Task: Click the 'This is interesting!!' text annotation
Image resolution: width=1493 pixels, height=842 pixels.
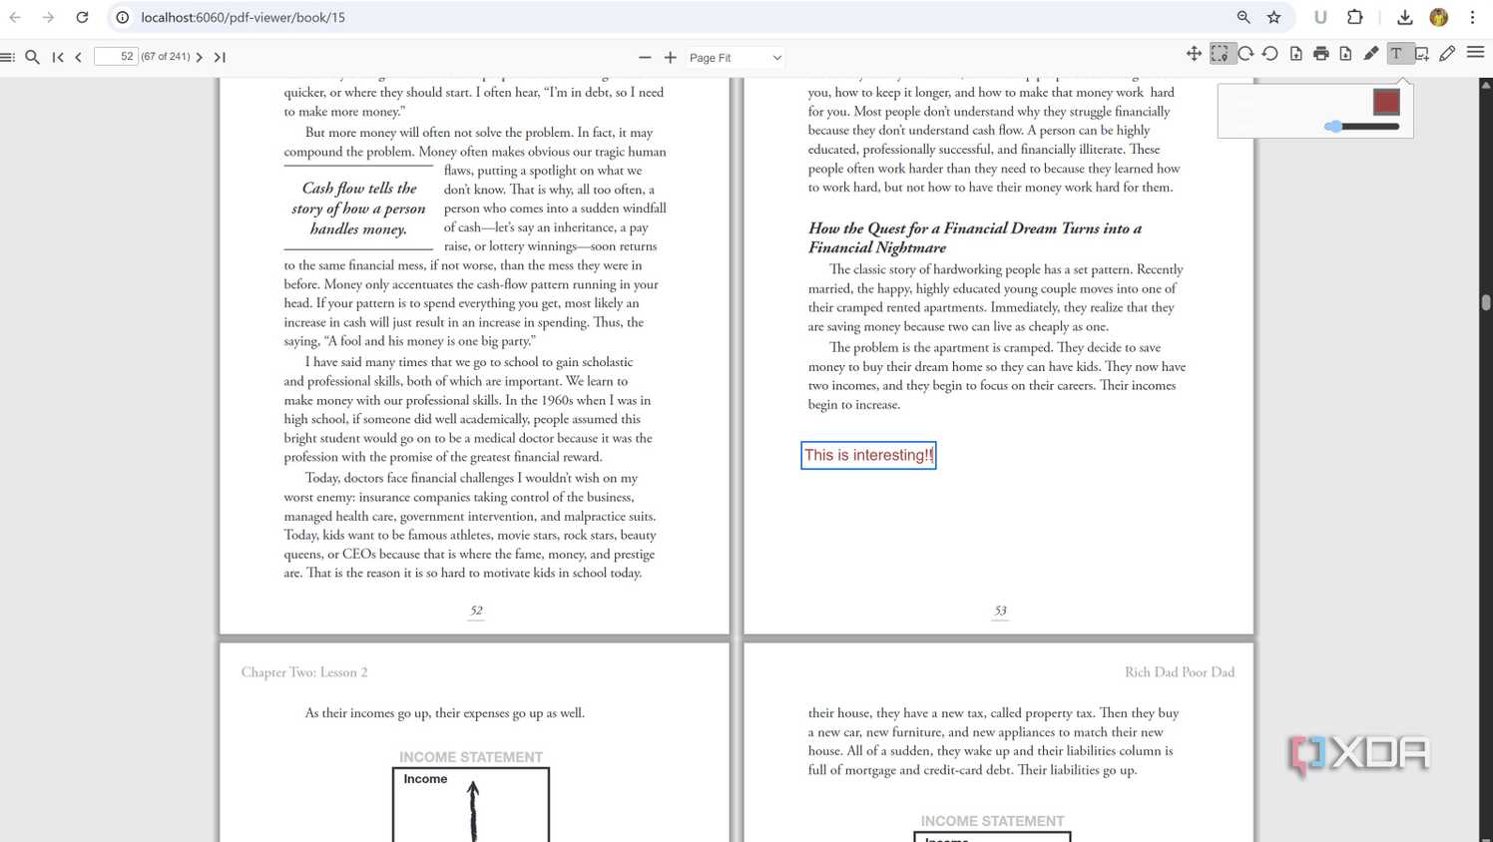Action: [x=868, y=455]
